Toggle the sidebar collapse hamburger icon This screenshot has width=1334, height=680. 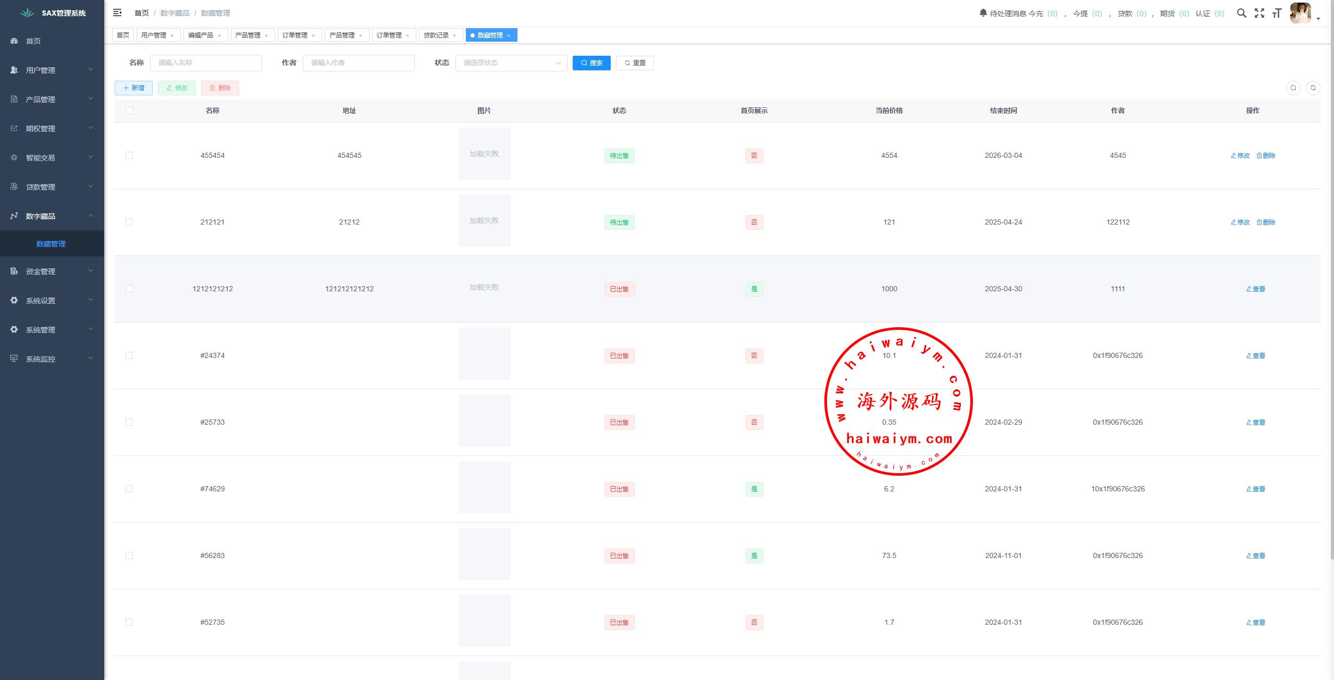coord(117,13)
